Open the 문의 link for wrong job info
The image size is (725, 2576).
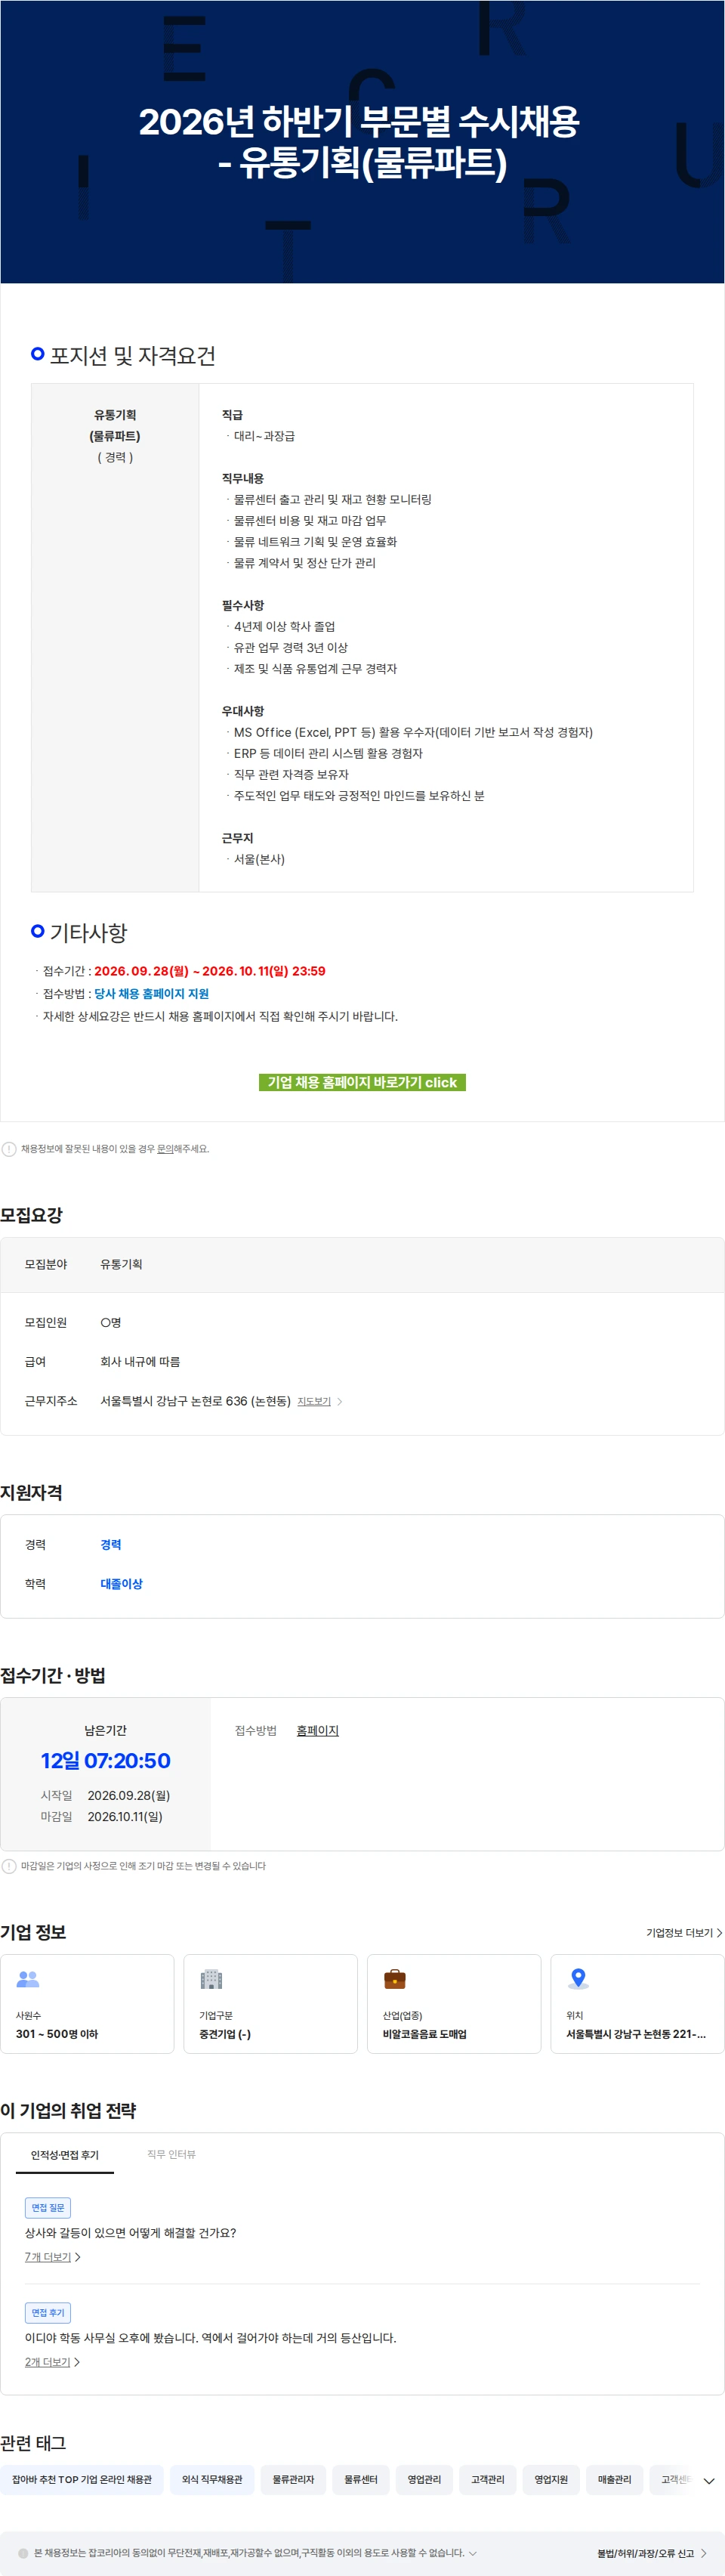[165, 1149]
